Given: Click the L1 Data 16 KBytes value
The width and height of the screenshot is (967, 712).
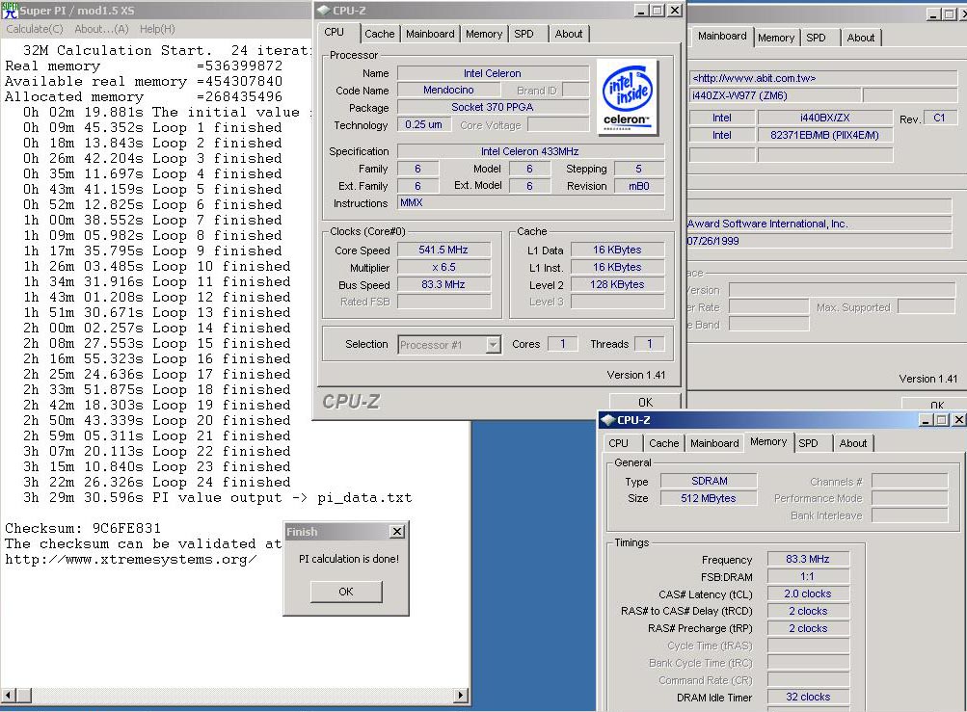Looking at the screenshot, I should (617, 250).
